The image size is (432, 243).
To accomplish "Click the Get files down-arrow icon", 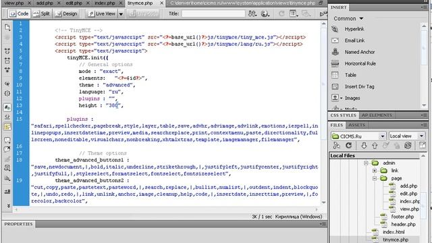I will tap(364, 146).
